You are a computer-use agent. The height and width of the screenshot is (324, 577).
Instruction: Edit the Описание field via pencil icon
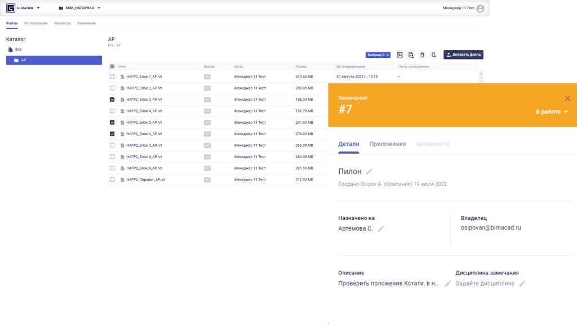coord(447,283)
